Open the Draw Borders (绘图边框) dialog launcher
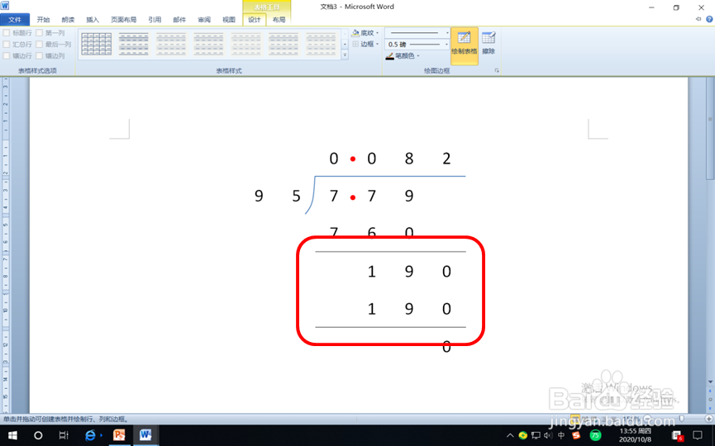Screen dimensions: 715x446 pyautogui.click(x=497, y=70)
